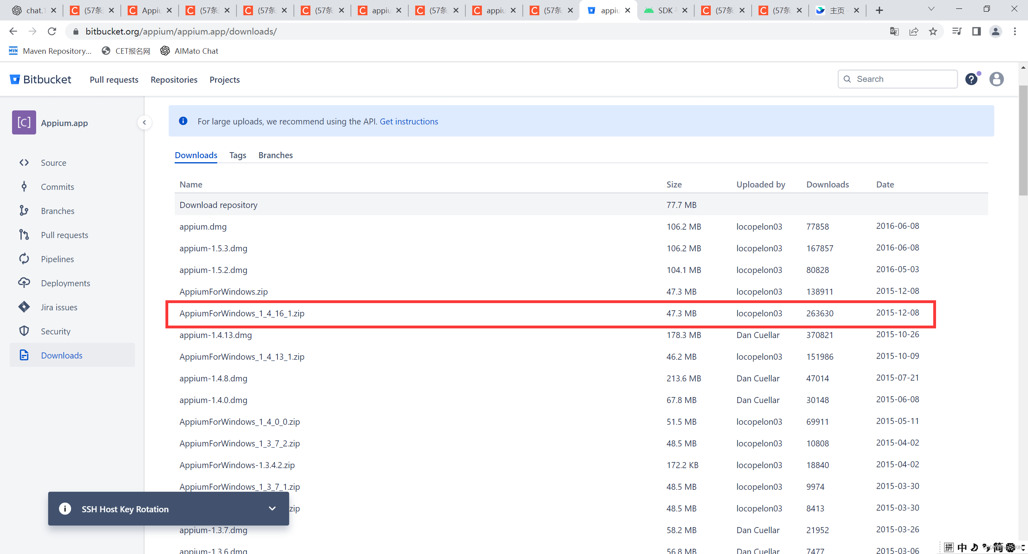The width and height of the screenshot is (1028, 554).
Task: Click the page vertical scrollbar
Action: [x=1023, y=141]
